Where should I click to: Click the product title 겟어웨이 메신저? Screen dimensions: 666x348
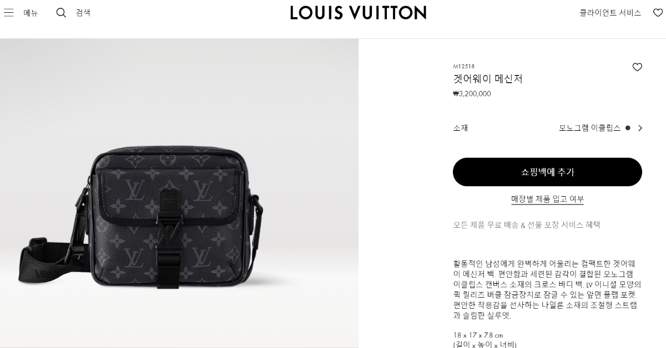point(488,79)
